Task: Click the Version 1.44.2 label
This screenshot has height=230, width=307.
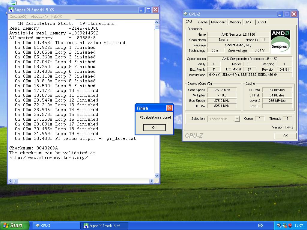Action: point(282,127)
